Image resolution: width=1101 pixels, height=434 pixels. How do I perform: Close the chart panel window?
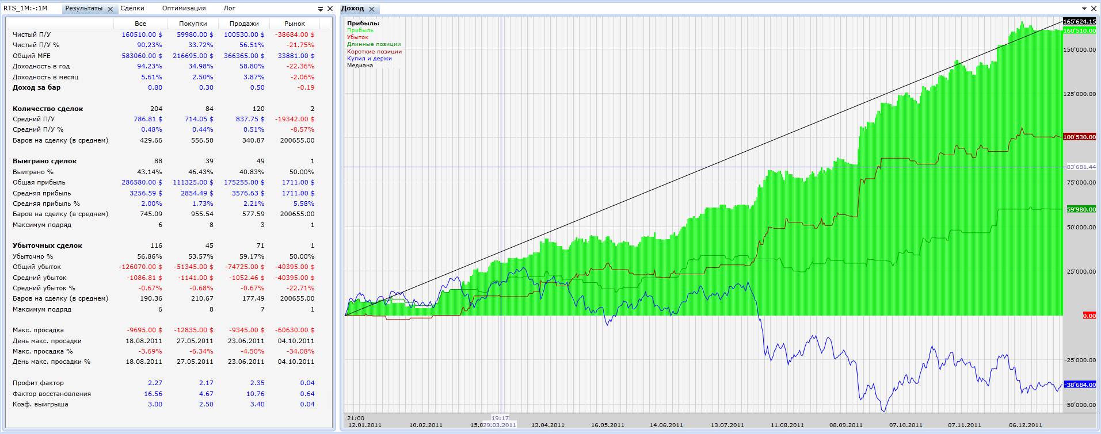tap(1094, 9)
